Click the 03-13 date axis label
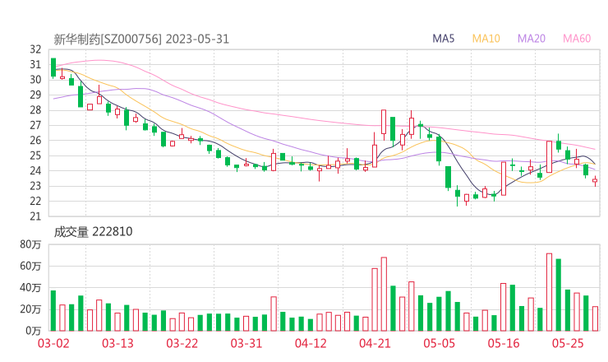 117,343
